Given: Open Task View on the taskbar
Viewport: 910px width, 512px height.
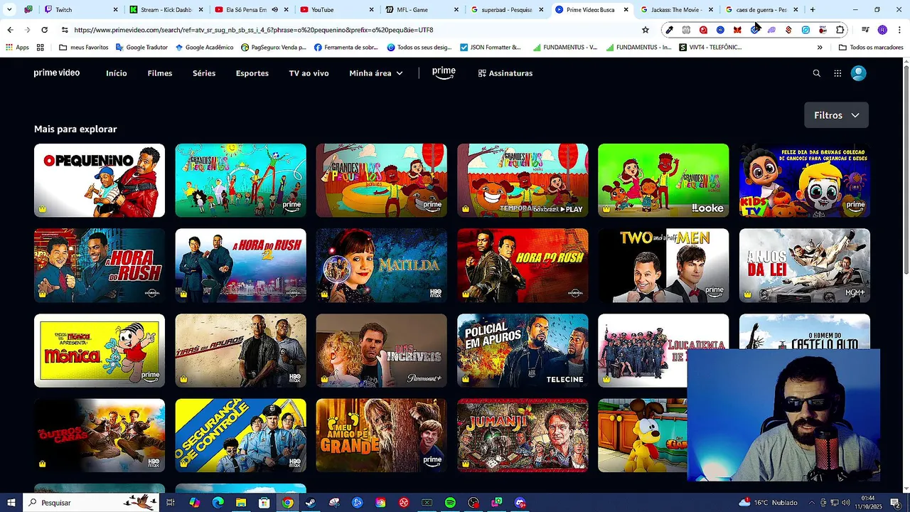Looking at the screenshot, I should 171,503.
